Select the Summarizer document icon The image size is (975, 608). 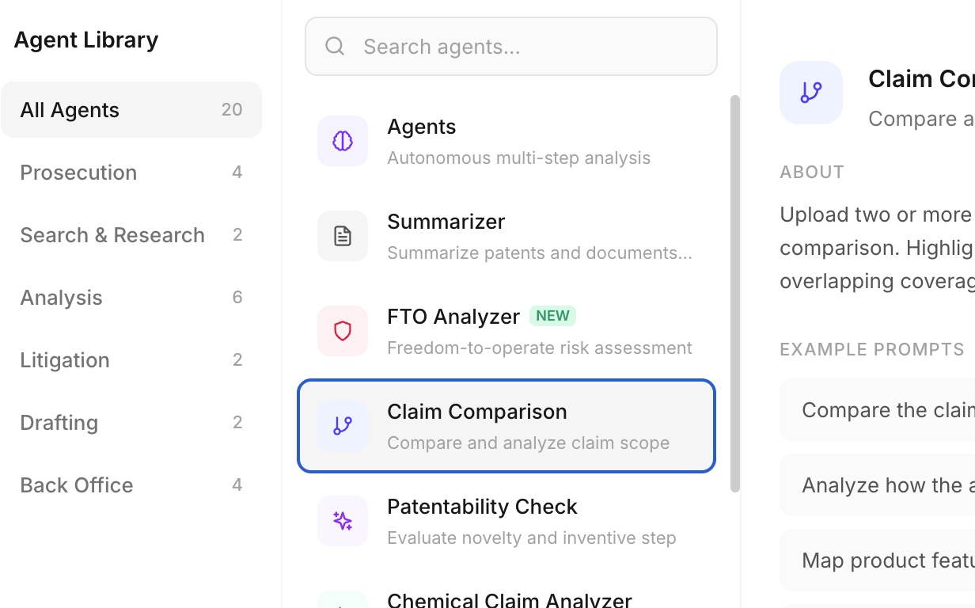click(343, 236)
